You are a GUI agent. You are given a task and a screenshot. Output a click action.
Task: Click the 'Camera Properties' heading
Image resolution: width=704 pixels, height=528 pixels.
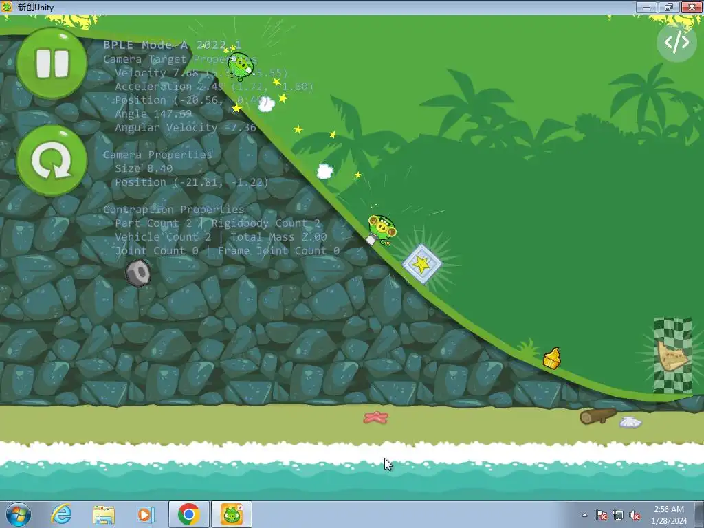click(157, 155)
